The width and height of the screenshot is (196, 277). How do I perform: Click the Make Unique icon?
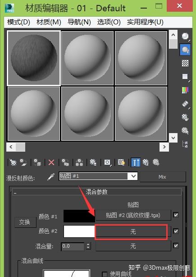tap(79, 162)
